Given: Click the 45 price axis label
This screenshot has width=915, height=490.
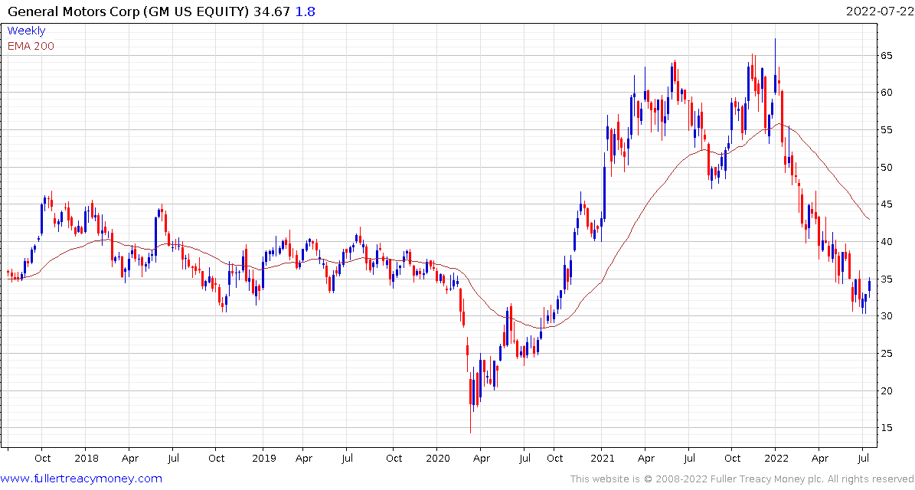Looking at the screenshot, I should coord(886,204).
